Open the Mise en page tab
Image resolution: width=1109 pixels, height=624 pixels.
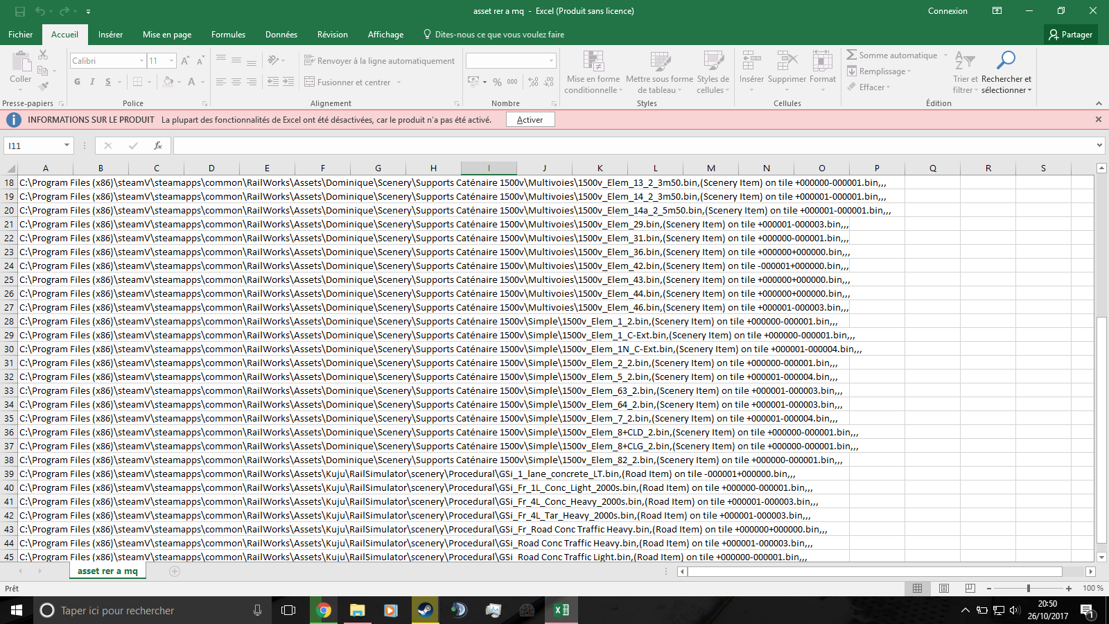(167, 35)
